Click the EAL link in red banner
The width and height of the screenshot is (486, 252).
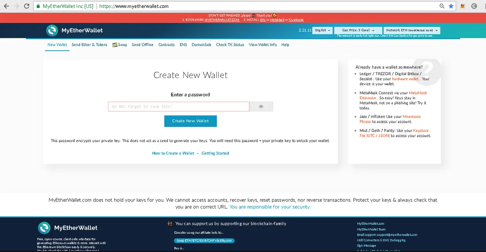[263, 20]
